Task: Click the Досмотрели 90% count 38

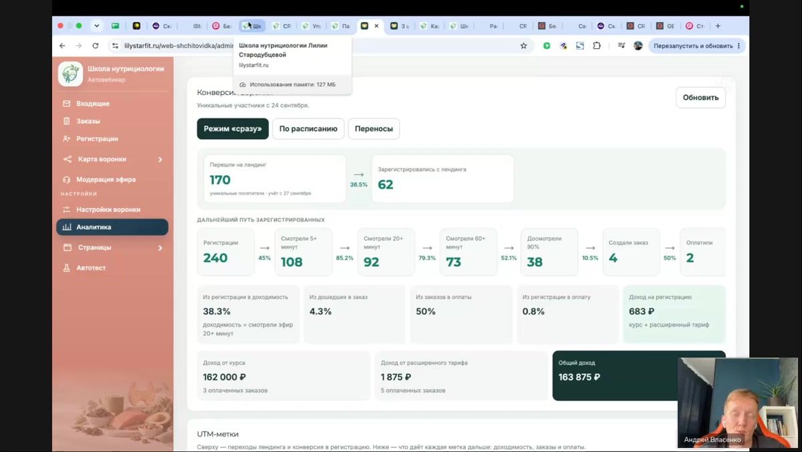Action: 535,262
